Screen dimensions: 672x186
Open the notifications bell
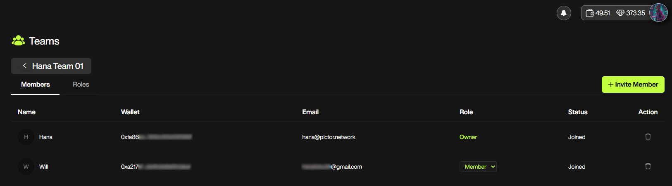564,13
